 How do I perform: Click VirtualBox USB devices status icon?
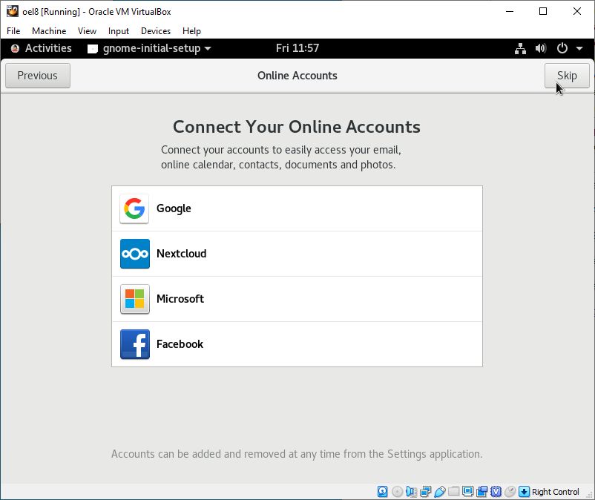439,492
